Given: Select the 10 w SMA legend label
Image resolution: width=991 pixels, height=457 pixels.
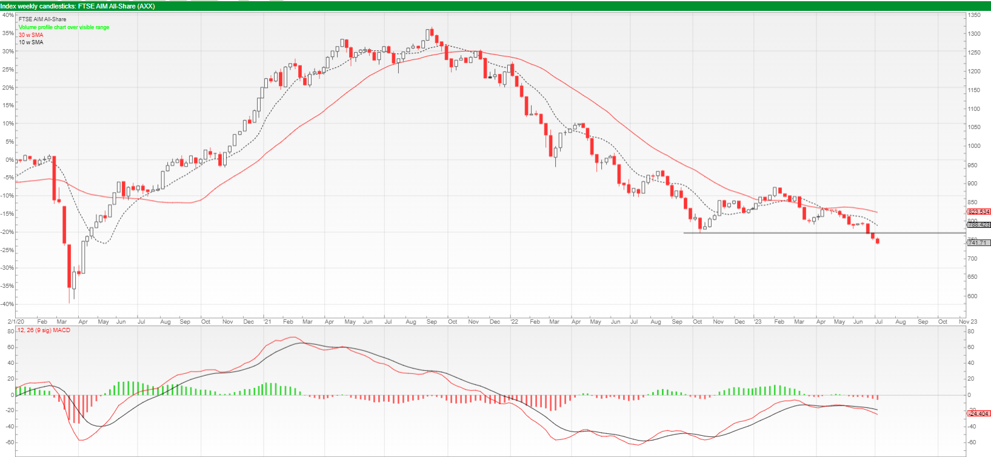Looking at the screenshot, I should pos(31,42).
